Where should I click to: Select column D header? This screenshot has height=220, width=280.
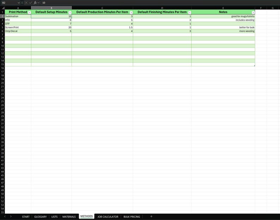[162, 8]
